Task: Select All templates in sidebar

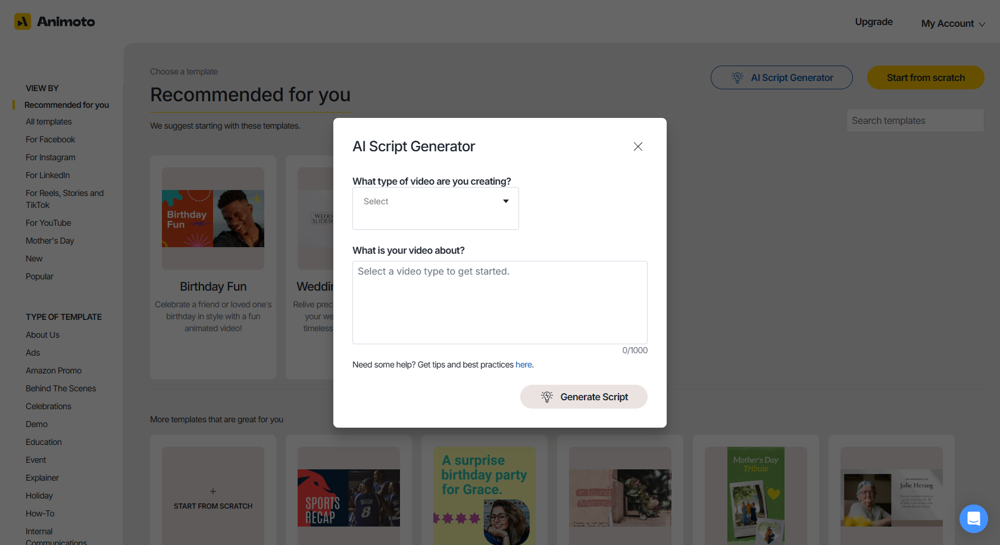Action: pyautogui.click(x=49, y=122)
